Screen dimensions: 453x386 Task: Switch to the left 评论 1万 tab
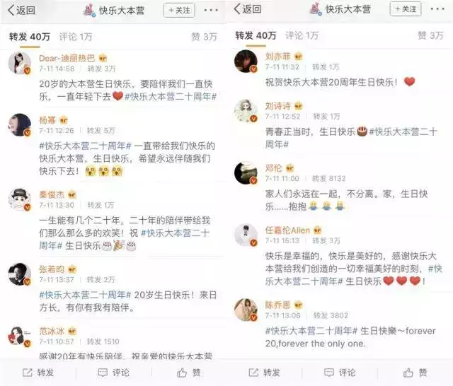click(76, 37)
